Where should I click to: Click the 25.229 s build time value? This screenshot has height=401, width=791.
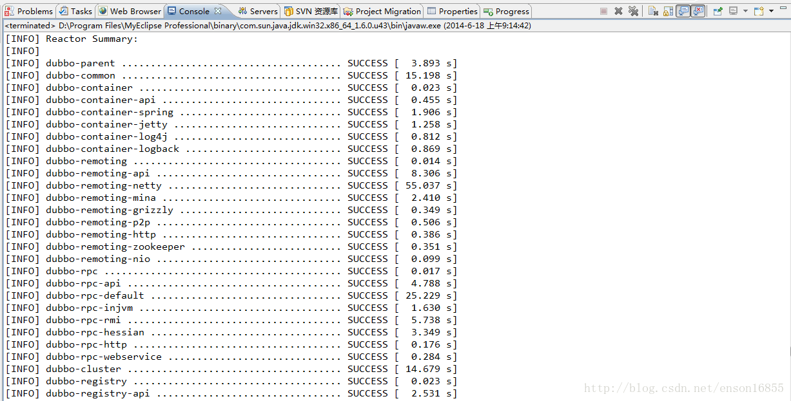[429, 295]
